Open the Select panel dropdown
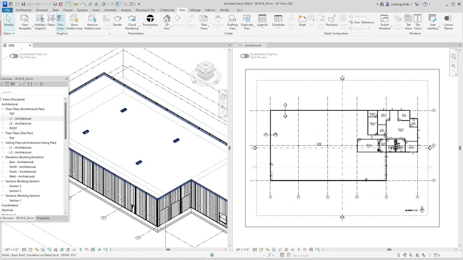The height and width of the screenshot is (260, 463). [9, 33]
